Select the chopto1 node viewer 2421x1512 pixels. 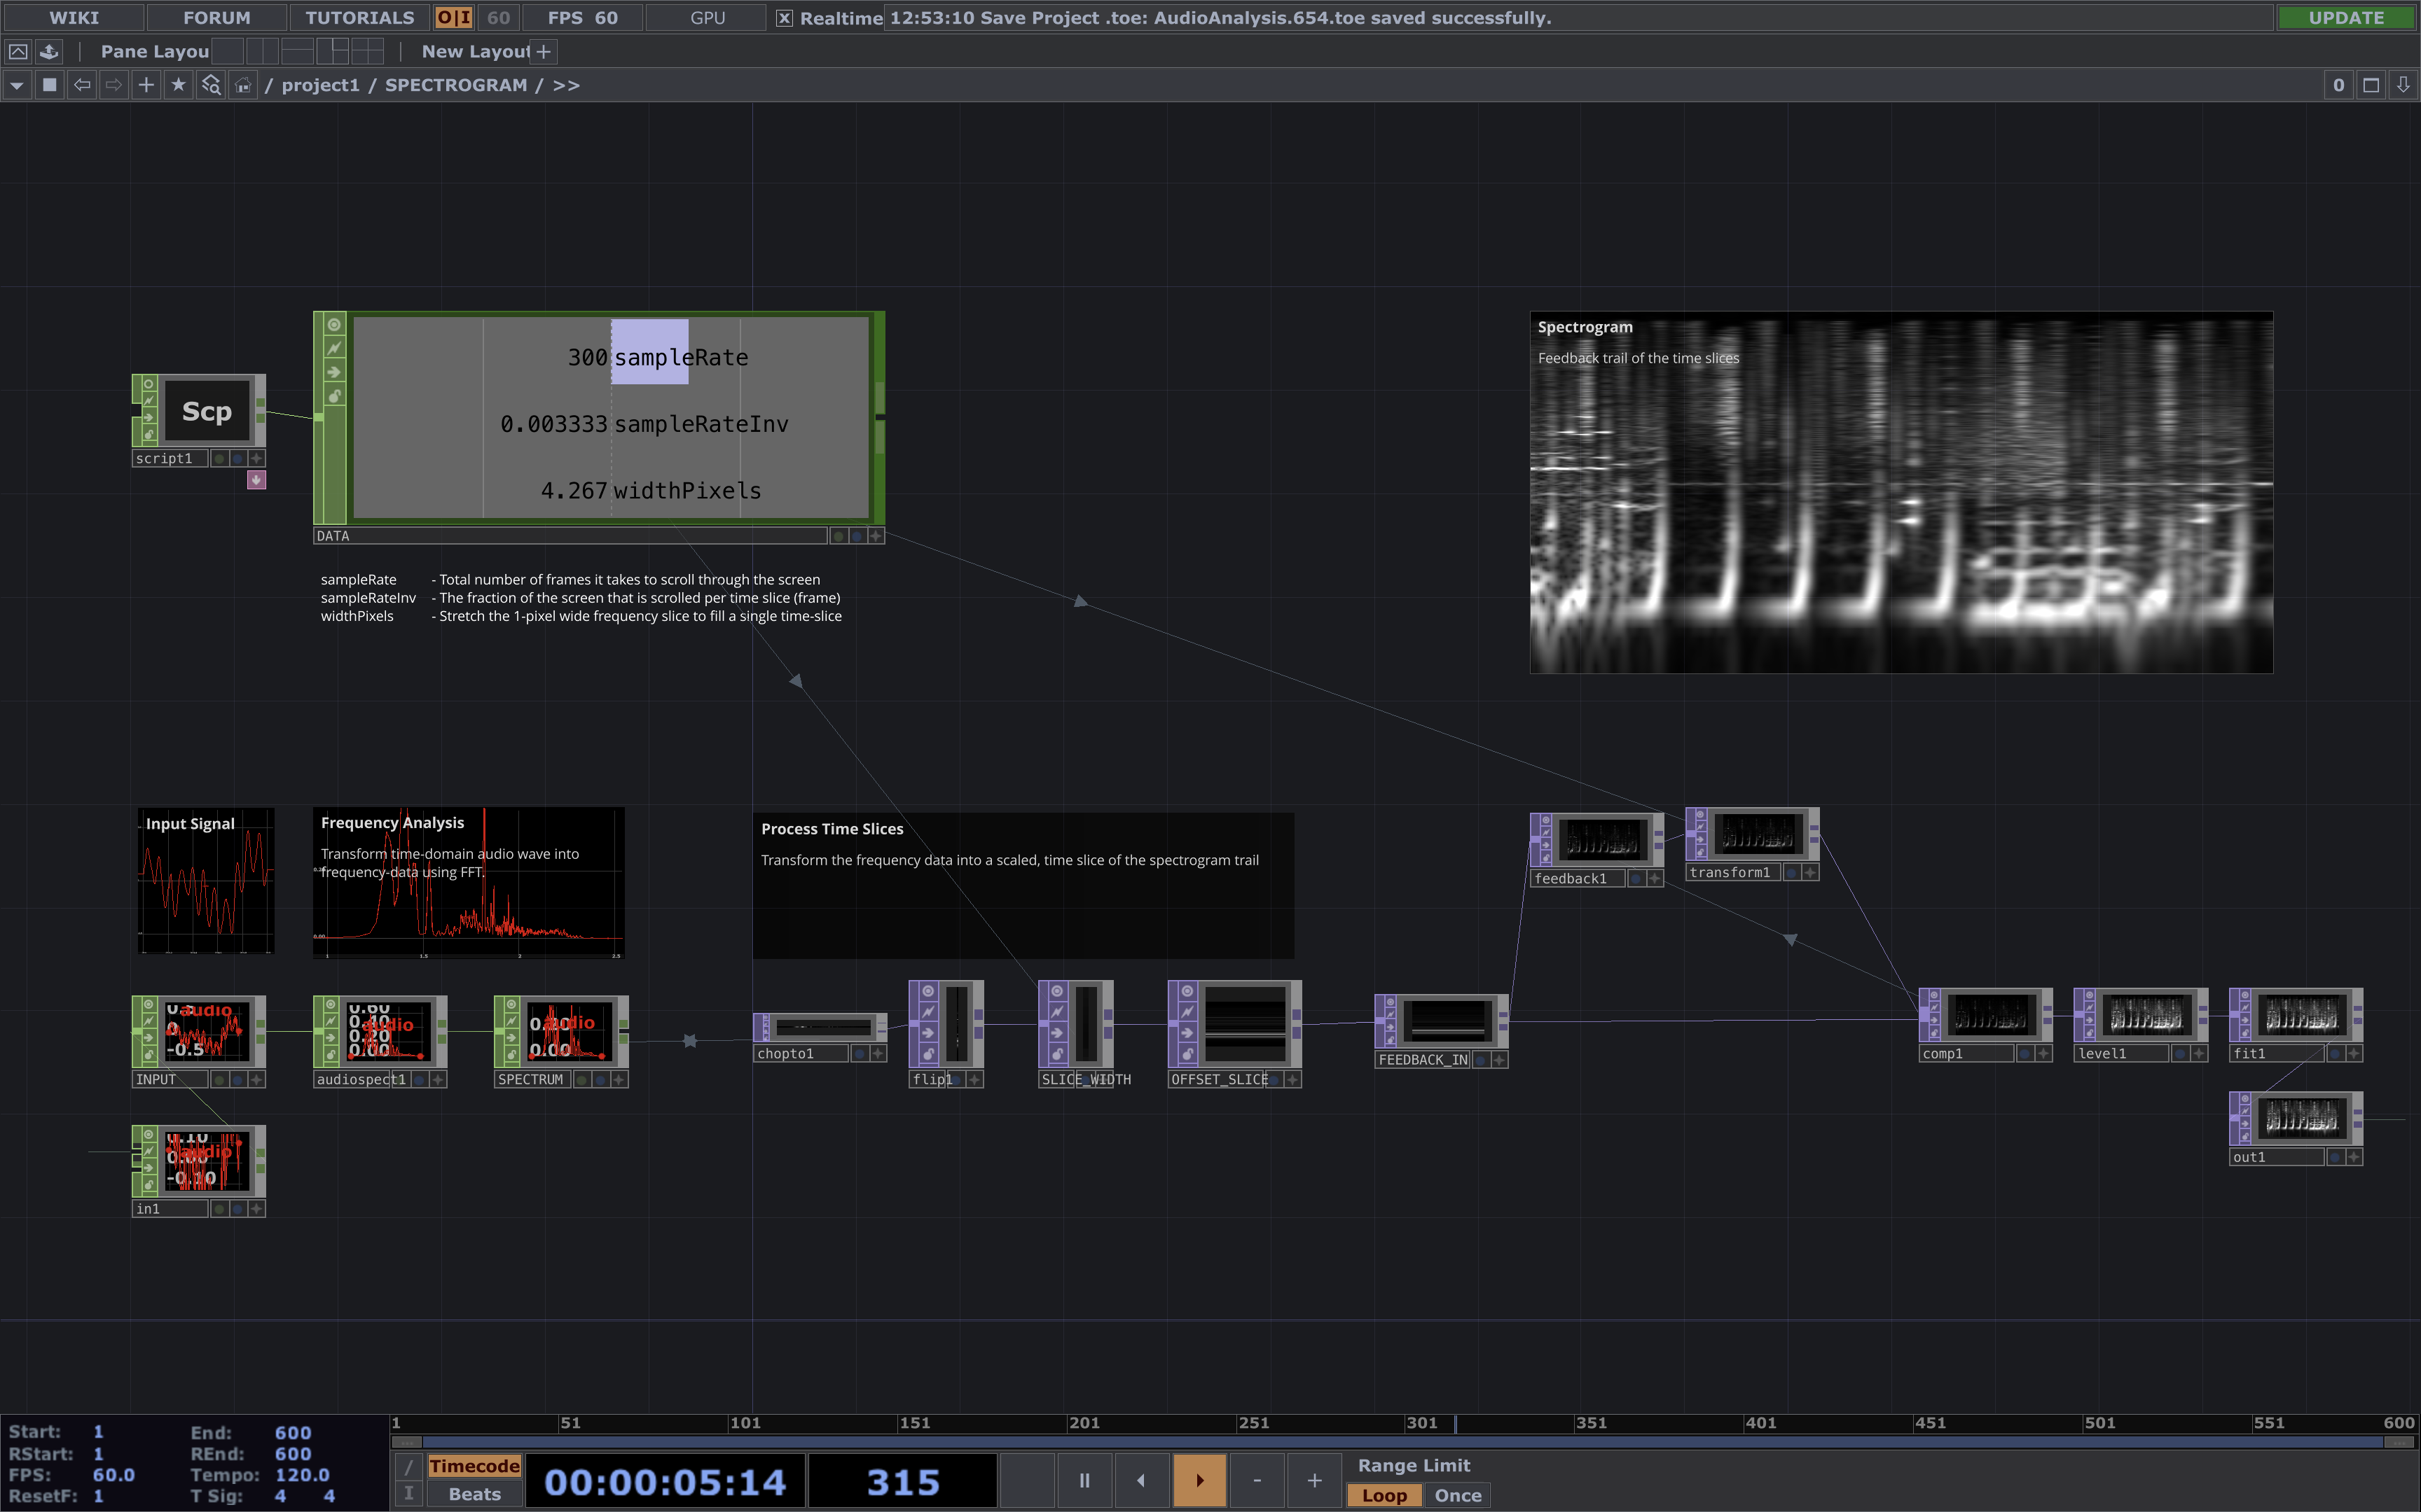(x=823, y=1027)
